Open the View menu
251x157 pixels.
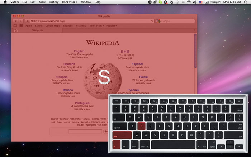click(42, 2)
